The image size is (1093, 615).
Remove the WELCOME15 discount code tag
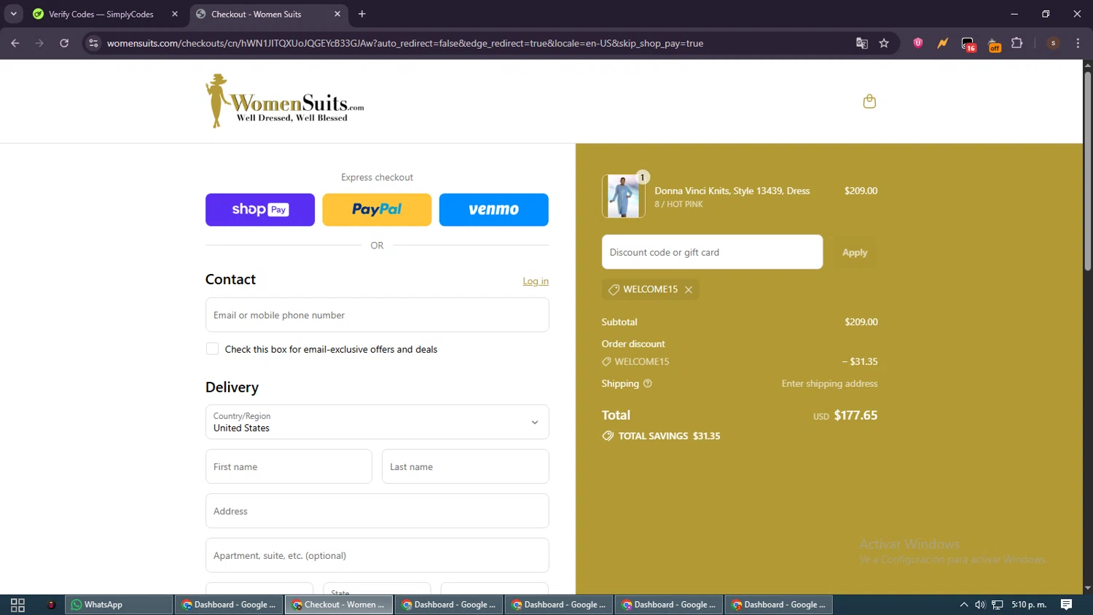[x=689, y=289]
